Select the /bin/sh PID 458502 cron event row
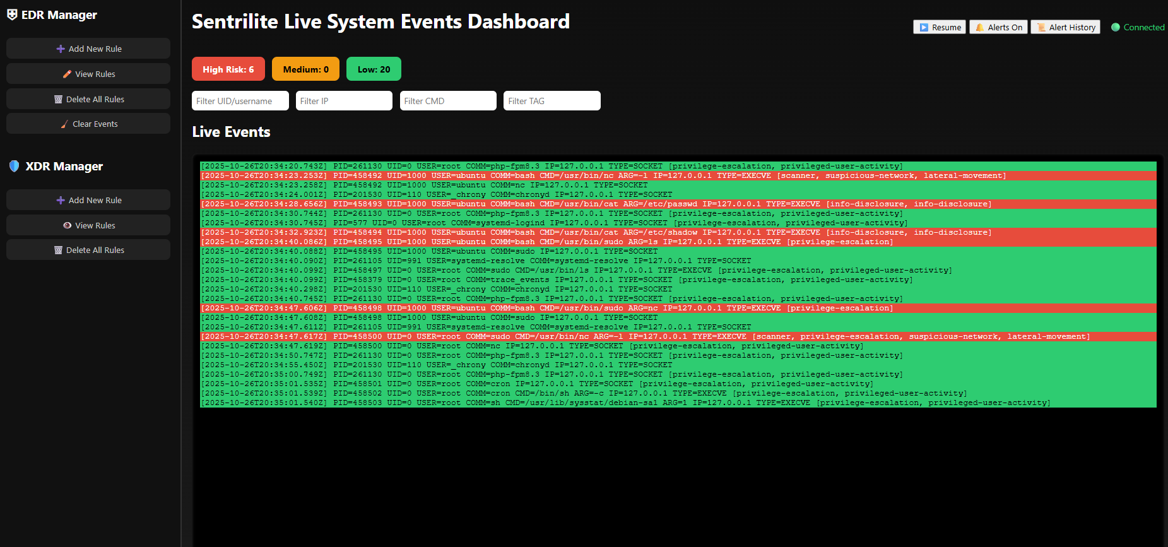This screenshot has width=1168, height=547. click(x=678, y=394)
